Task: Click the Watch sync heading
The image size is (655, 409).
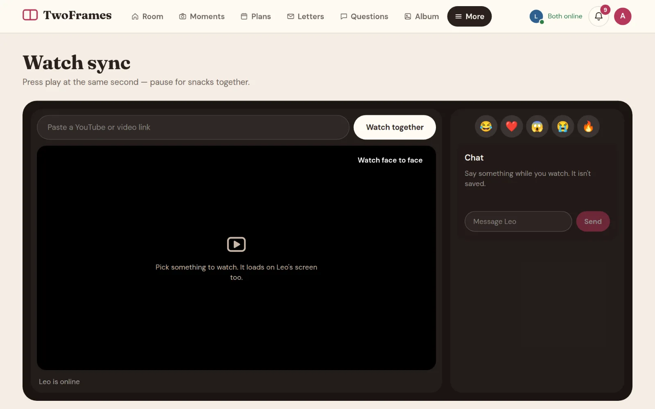Action: pos(77,63)
